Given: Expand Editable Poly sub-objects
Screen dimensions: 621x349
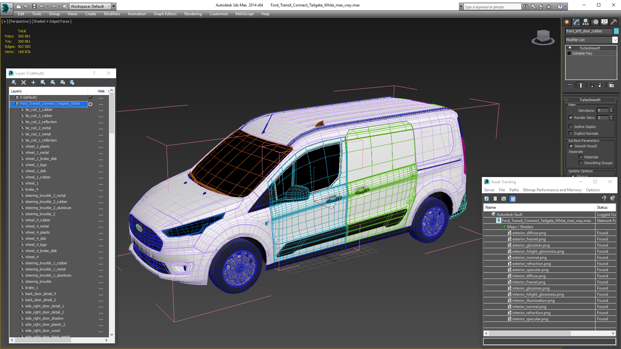Looking at the screenshot, I should [569, 53].
